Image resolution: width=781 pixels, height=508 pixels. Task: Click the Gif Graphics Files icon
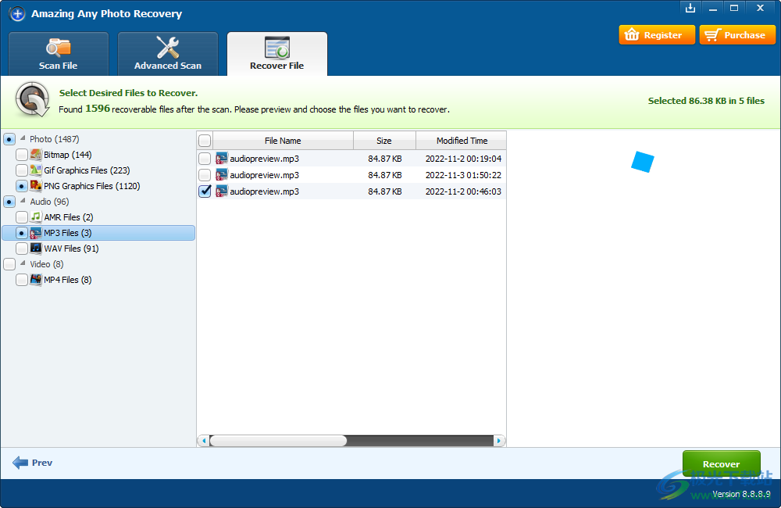click(36, 170)
